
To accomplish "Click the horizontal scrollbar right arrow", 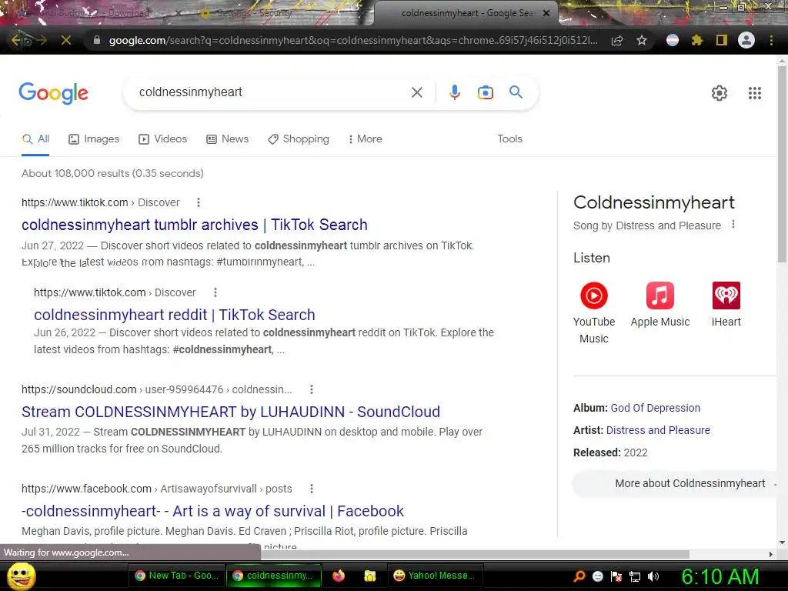I will [771, 554].
